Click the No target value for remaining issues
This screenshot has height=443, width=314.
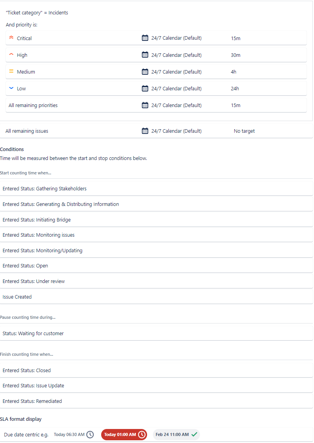[x=244, y=131]
